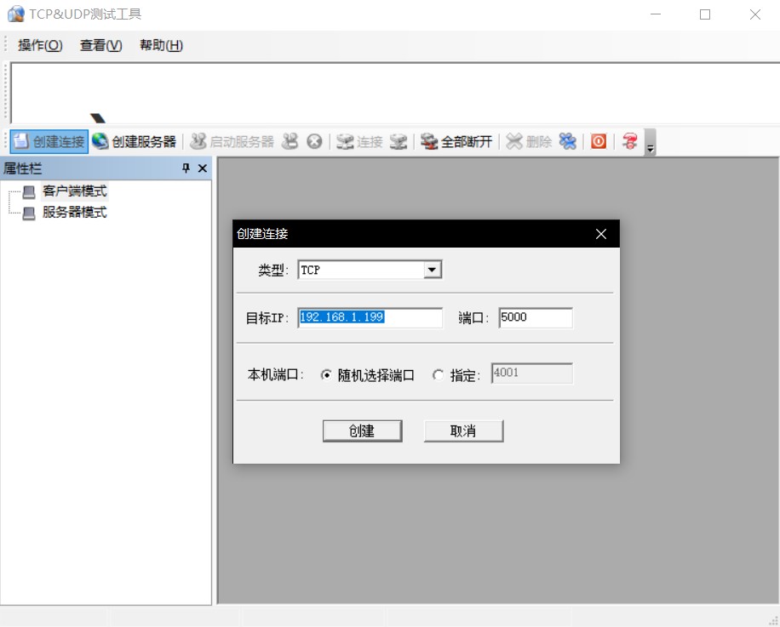Click the 创建连接 dialog title text

click(262, 233)
